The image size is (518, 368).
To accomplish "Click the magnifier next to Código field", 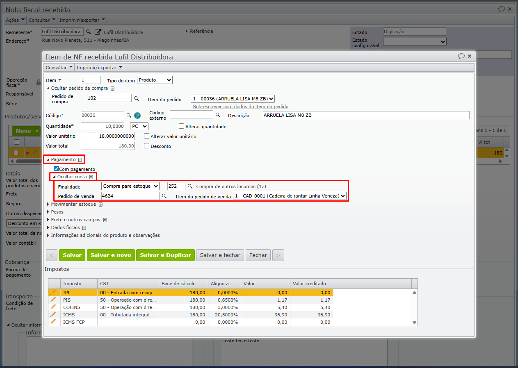I will pos(129,115).
